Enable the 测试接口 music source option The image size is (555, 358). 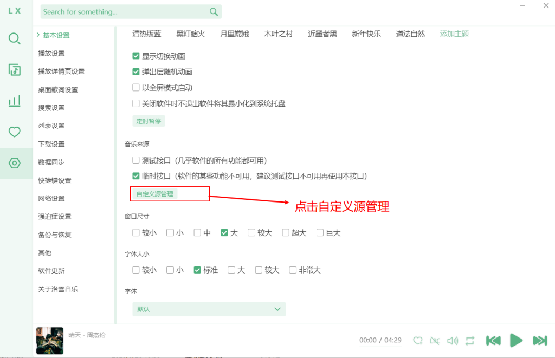(136, 160)
